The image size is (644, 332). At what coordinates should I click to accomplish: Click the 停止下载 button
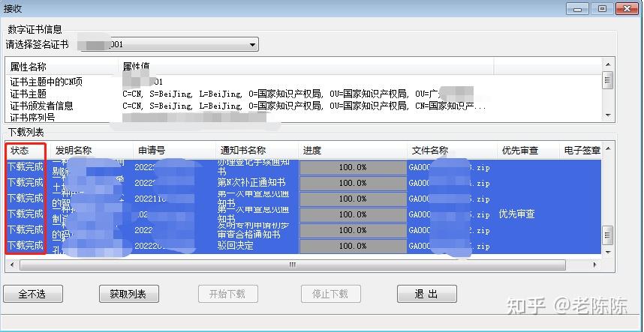[x=330, y=294]
